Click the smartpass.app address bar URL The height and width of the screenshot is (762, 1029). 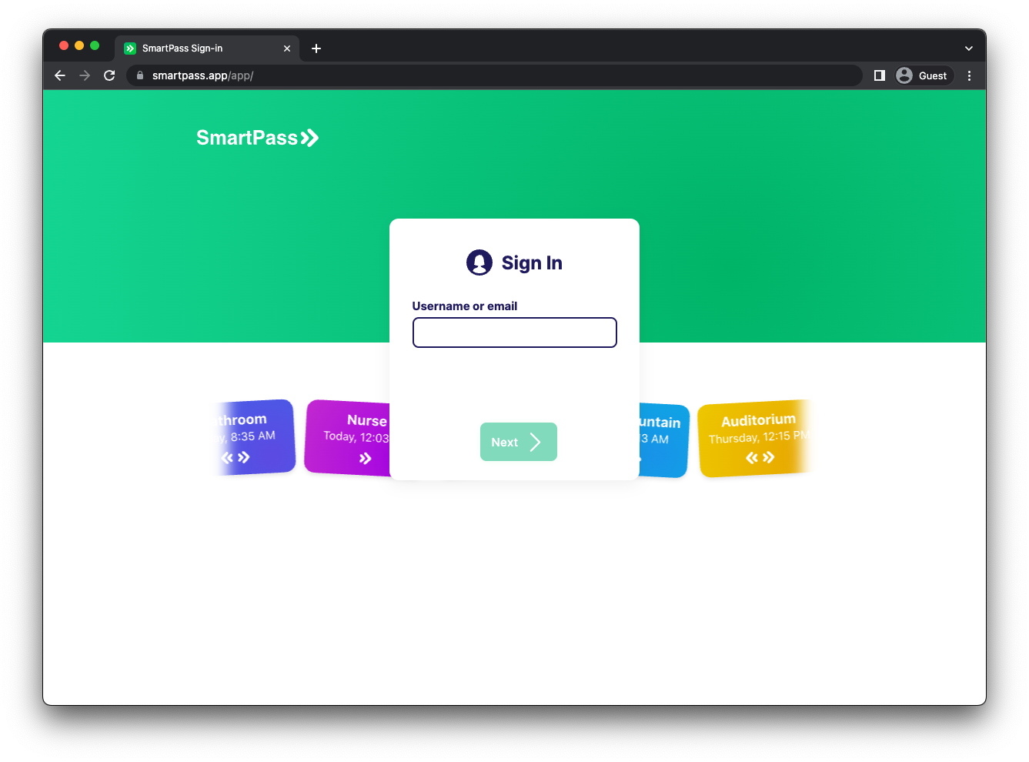pyautogui.click(x=203, y=75)
